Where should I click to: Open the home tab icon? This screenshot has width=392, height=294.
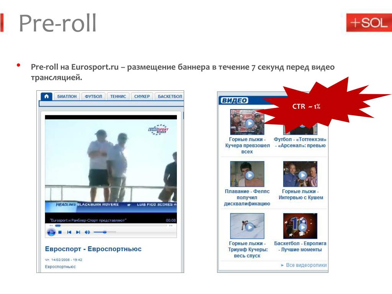[46, 96]
